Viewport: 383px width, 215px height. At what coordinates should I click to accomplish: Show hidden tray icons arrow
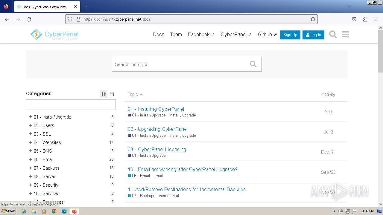[x=334, y=211]
